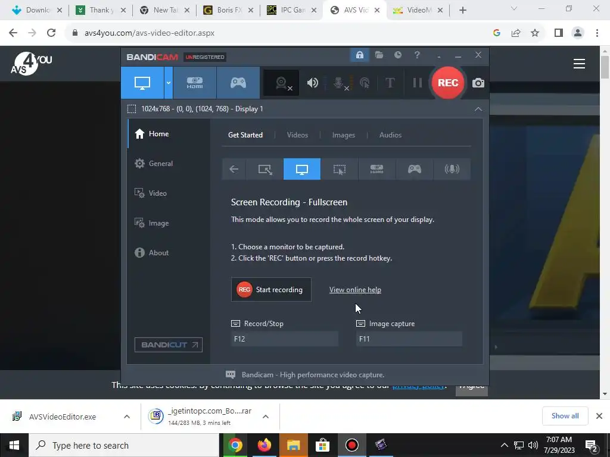Screen dimensions: 610x457
Task: Click the pause recording icon
Action: [418, 83]
